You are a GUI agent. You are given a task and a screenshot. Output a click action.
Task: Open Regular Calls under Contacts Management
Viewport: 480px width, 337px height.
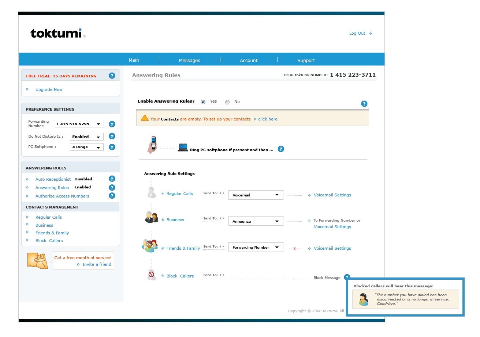[x=49, y=217]
